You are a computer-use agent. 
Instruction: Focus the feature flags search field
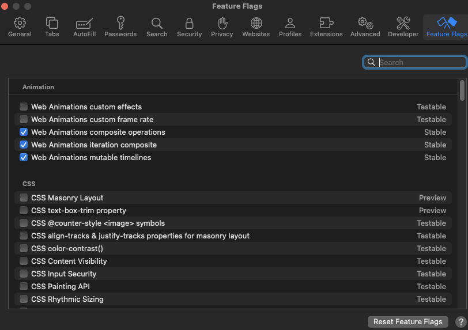click(414, 62)
